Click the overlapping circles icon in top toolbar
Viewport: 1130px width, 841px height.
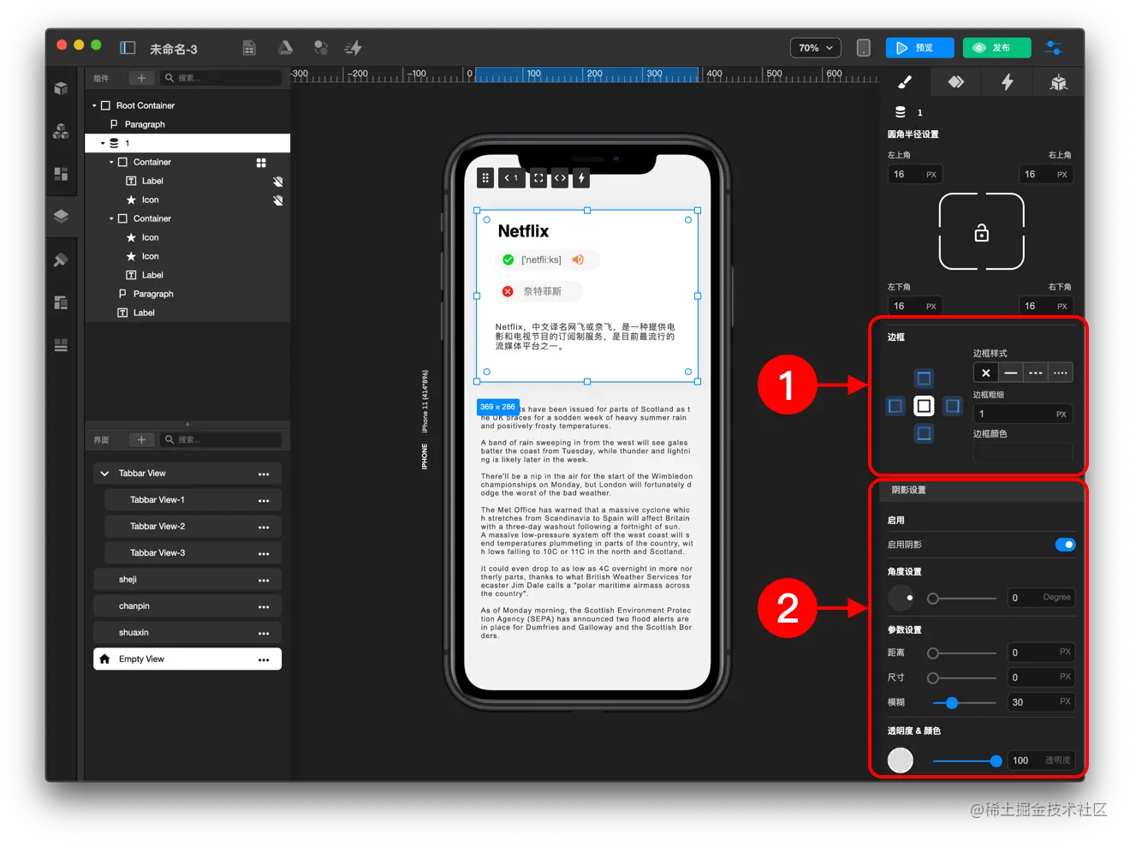(321, 48)
